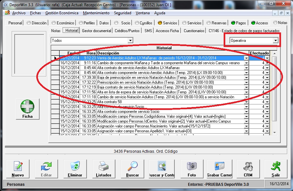Image resolution: width=293 pixels, height=191 pixels.
Task: Expand description of Cambio de componente row
Action: [246, 63]
